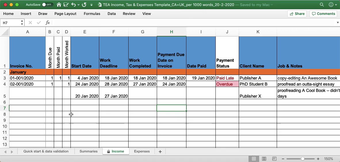340x162 pixels.
Task: Select the locked Income sheet tab
Action: pos(116,151)
